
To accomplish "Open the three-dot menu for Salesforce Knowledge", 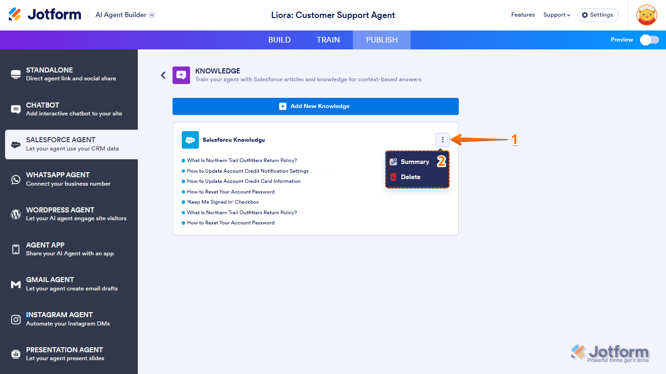I will pos(443,139).
